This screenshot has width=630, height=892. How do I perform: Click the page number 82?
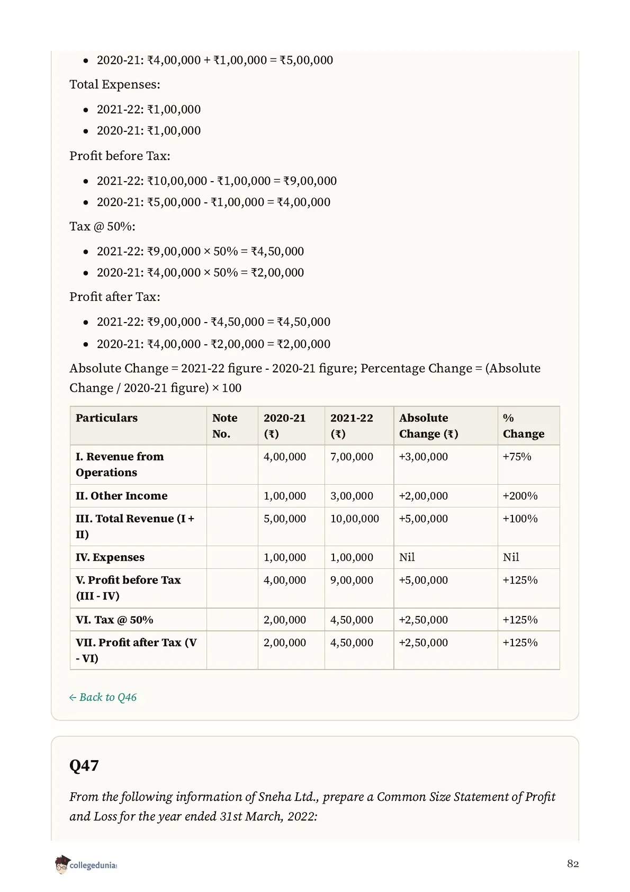573,863
